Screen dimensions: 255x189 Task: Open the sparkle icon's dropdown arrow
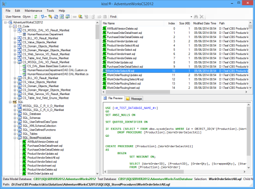[46, 16]
